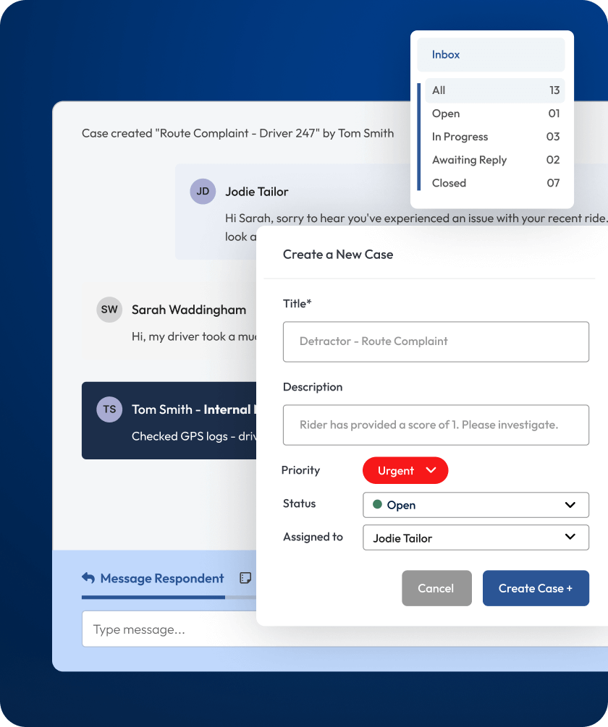Screen dimensions: 608x727
Task: Click the Title input field
Action: pos(436,341)
